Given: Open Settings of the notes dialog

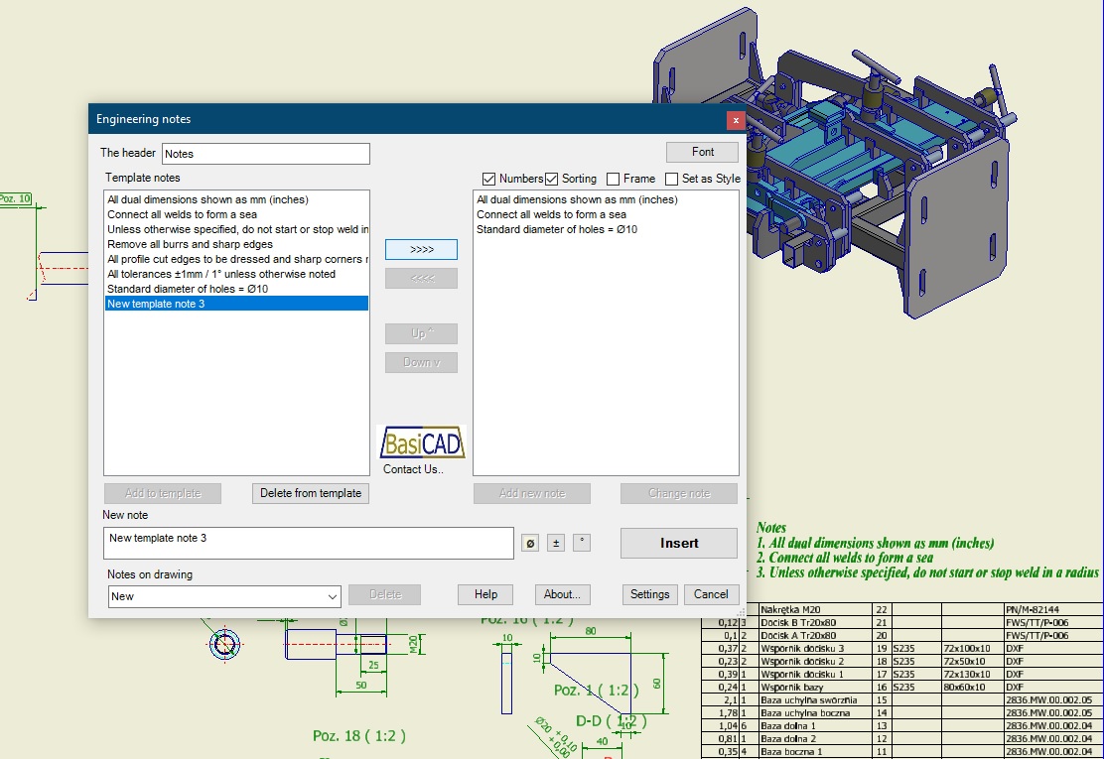Looking at the screenshot, I should 649,594.
